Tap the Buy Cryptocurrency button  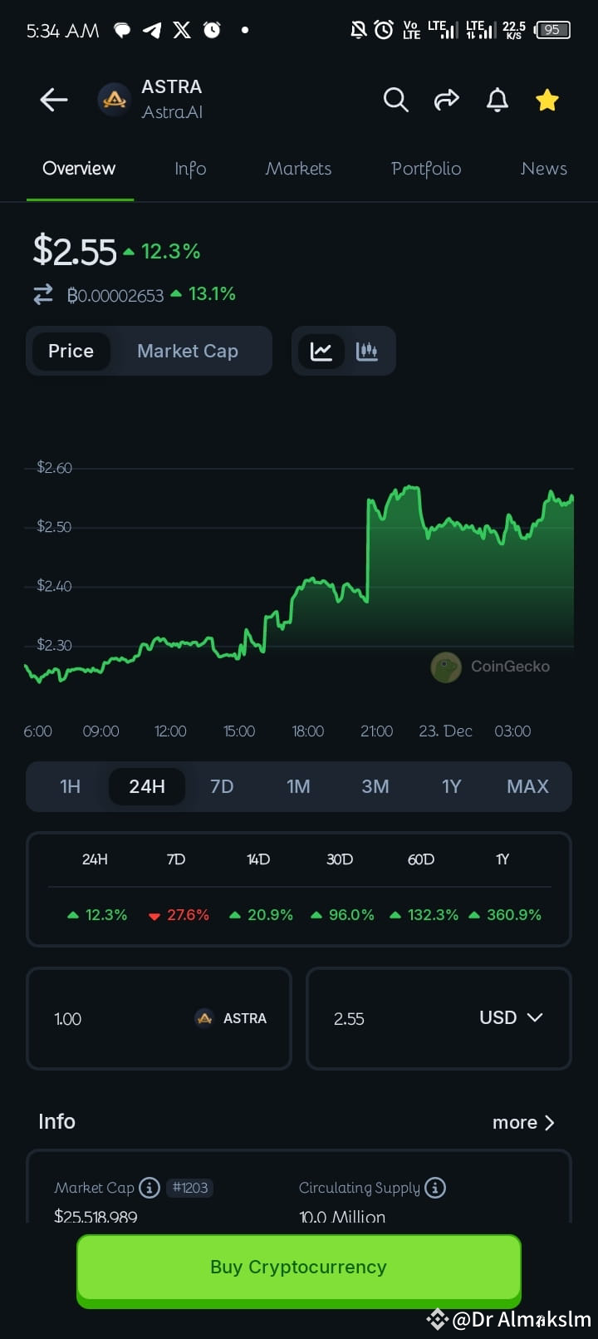tap(299, 1268)
